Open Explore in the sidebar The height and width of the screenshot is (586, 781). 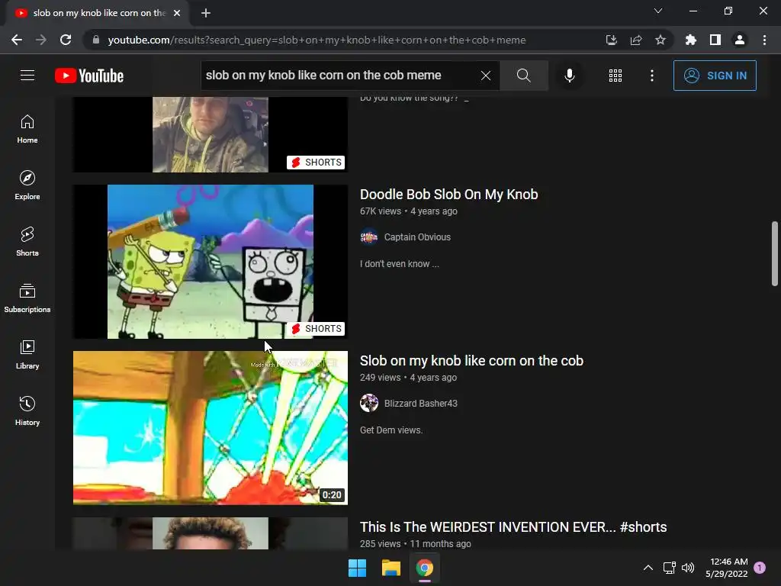[x=27, y=185]
